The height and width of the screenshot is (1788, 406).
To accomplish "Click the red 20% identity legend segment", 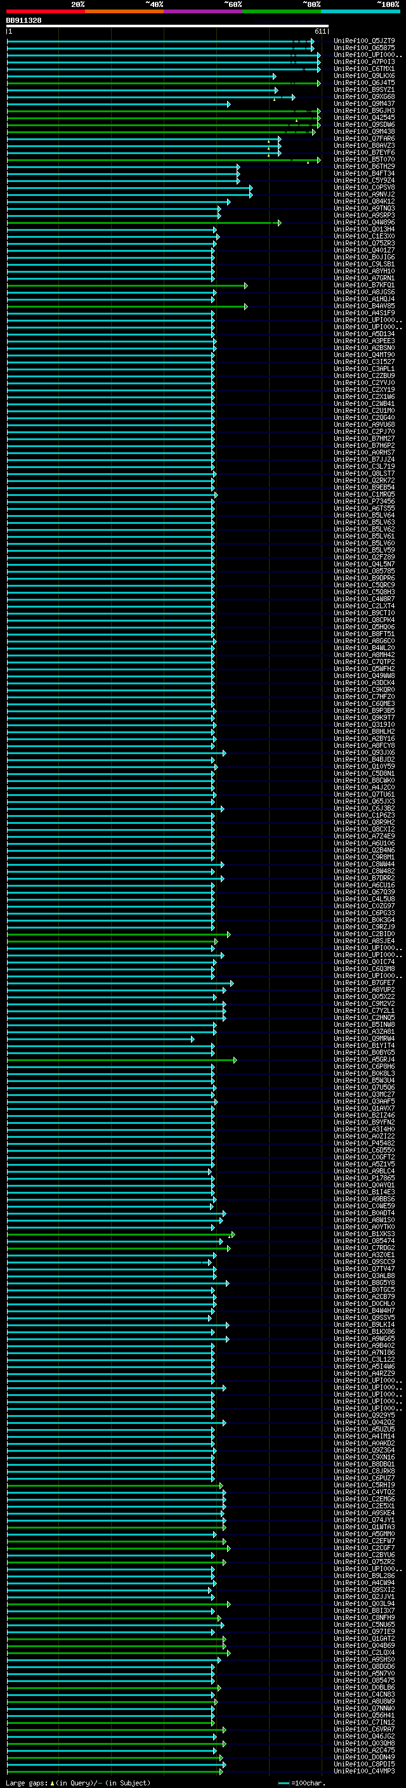I will [x=46, y=11].
